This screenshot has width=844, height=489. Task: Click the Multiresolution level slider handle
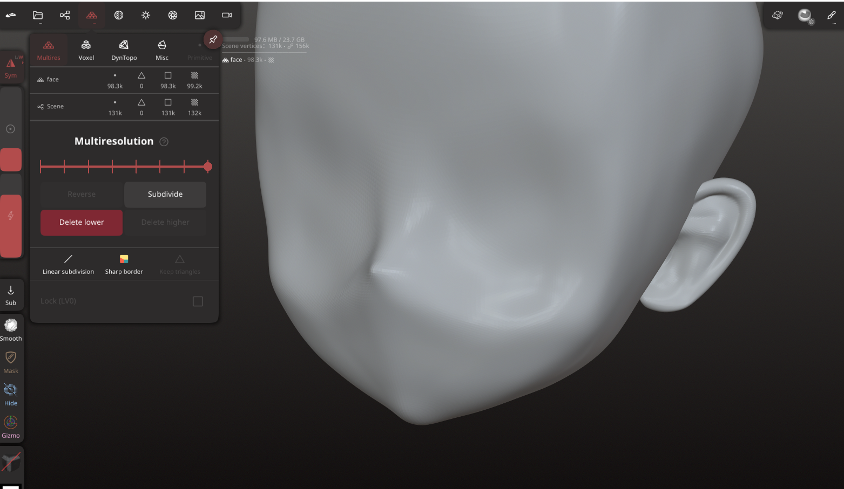(x=208, y=167)
